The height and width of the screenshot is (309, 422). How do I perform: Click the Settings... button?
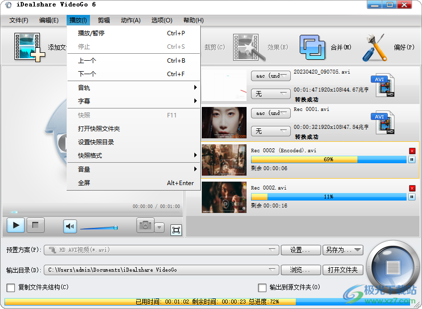[x=301, y=250]
